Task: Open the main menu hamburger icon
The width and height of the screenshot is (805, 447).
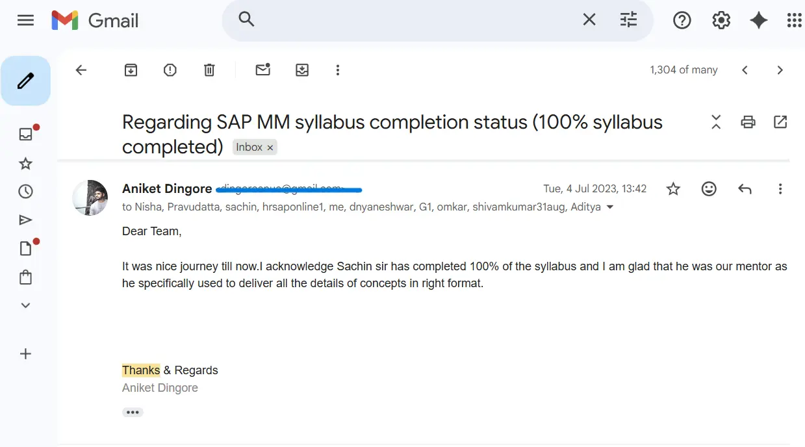Action: (25, 20)
